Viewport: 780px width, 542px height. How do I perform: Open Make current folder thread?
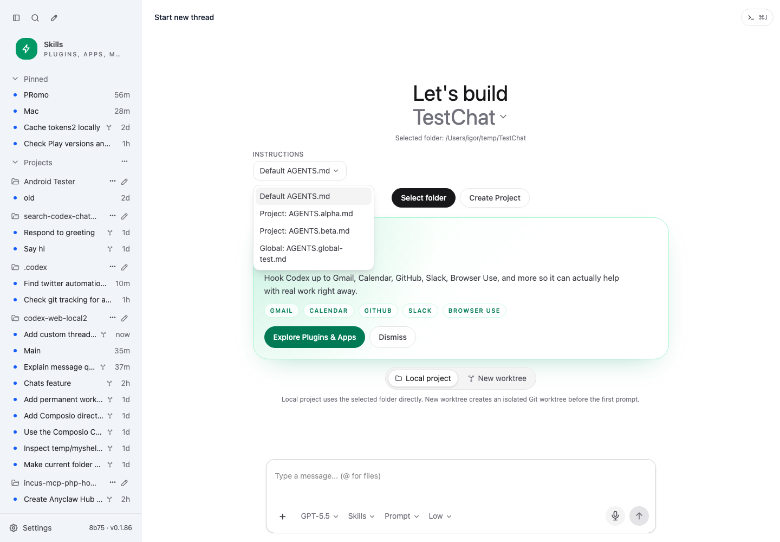(70, 464)
